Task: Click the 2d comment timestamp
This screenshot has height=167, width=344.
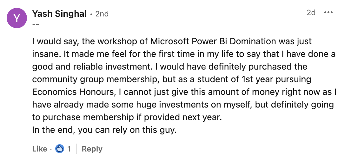Action: tap(311, 13)
